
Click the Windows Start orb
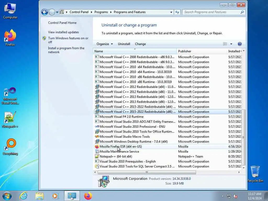pos(7,196)
